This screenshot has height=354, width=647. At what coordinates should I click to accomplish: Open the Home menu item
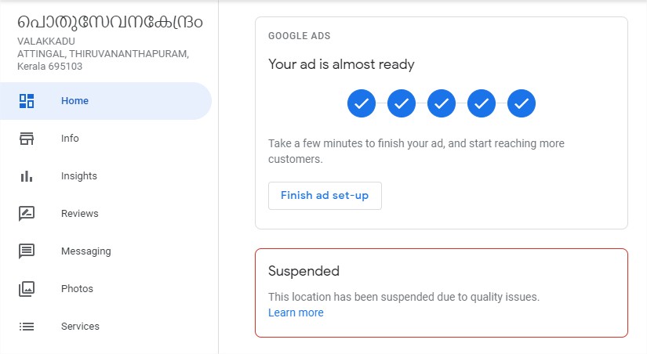75,101
